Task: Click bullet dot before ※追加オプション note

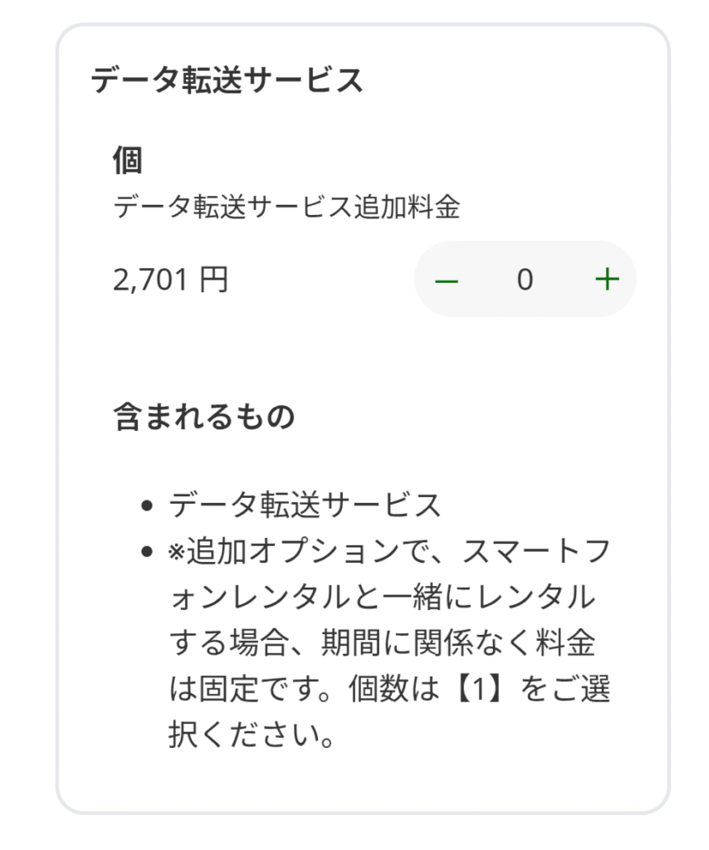Action: point(146,552)
